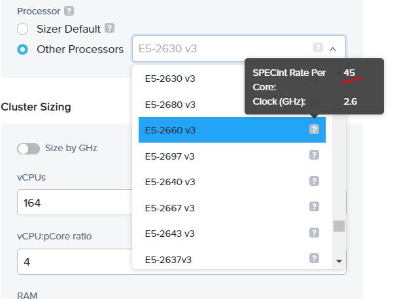This screenshot has width=397, height=299.
Task: Choose E5-2630 v3 from the list
Action: pyautogui.click(x=232, y=79)
